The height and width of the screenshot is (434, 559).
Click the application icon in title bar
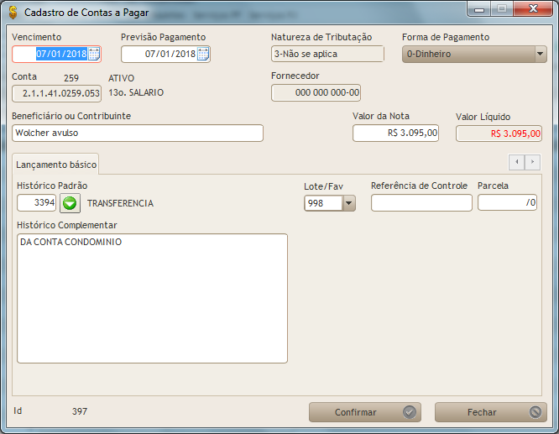tap(13, 13)
